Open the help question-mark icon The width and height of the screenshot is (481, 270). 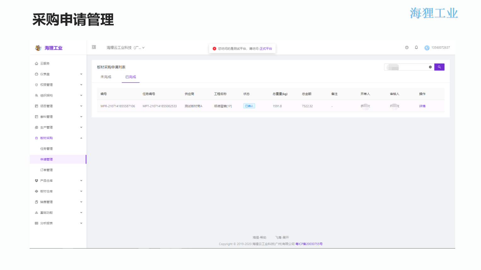point(407,48)
